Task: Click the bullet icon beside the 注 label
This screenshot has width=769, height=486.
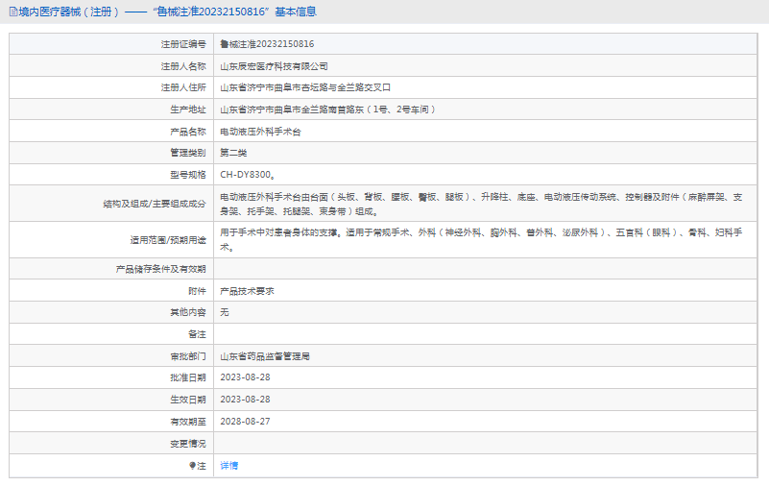Action: [x=192, y=466]
